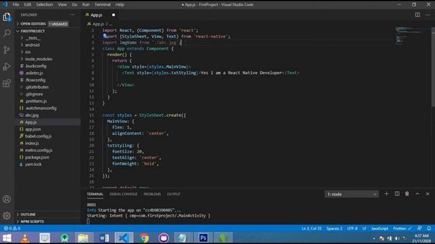Image resolution: width=435 pixels, height=244 pixels.
Task: Maximize the terminal panel size
Action: click(x=417, y=194)
